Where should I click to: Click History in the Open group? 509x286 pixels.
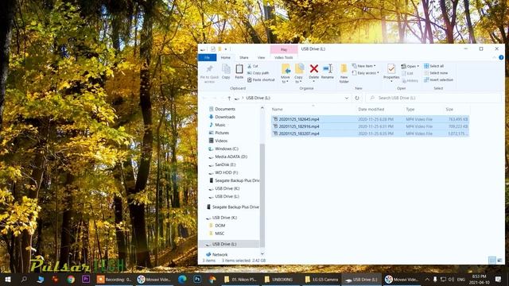(x=410, y=80)
